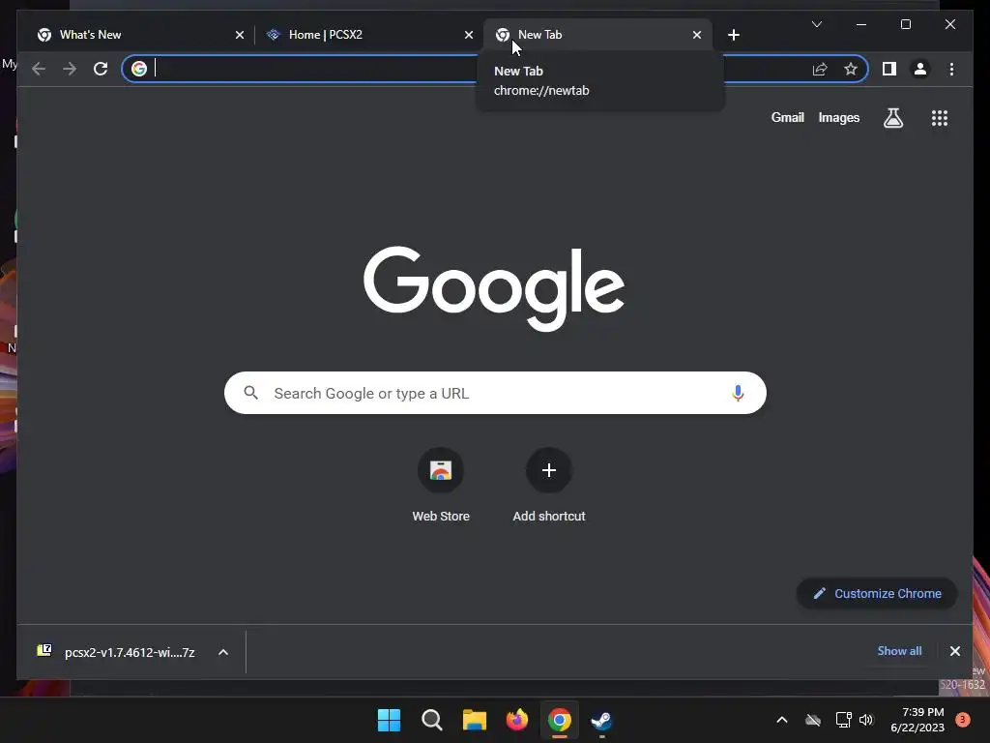Open Windows taskbar search
Screen dimensions: 990x743
tap(432, 720)
